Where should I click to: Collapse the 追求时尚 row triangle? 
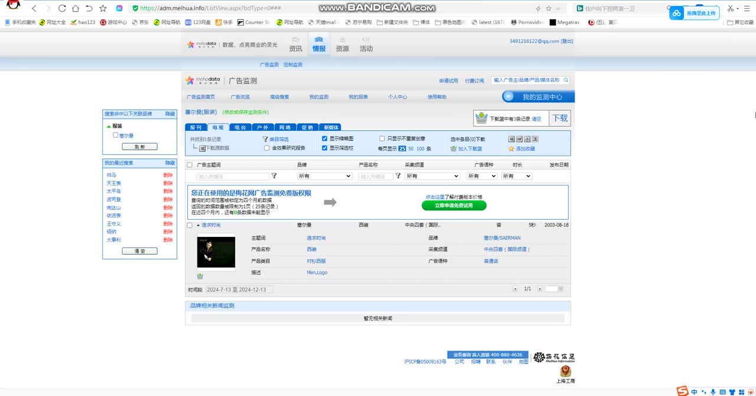click(x=198, y=225)
